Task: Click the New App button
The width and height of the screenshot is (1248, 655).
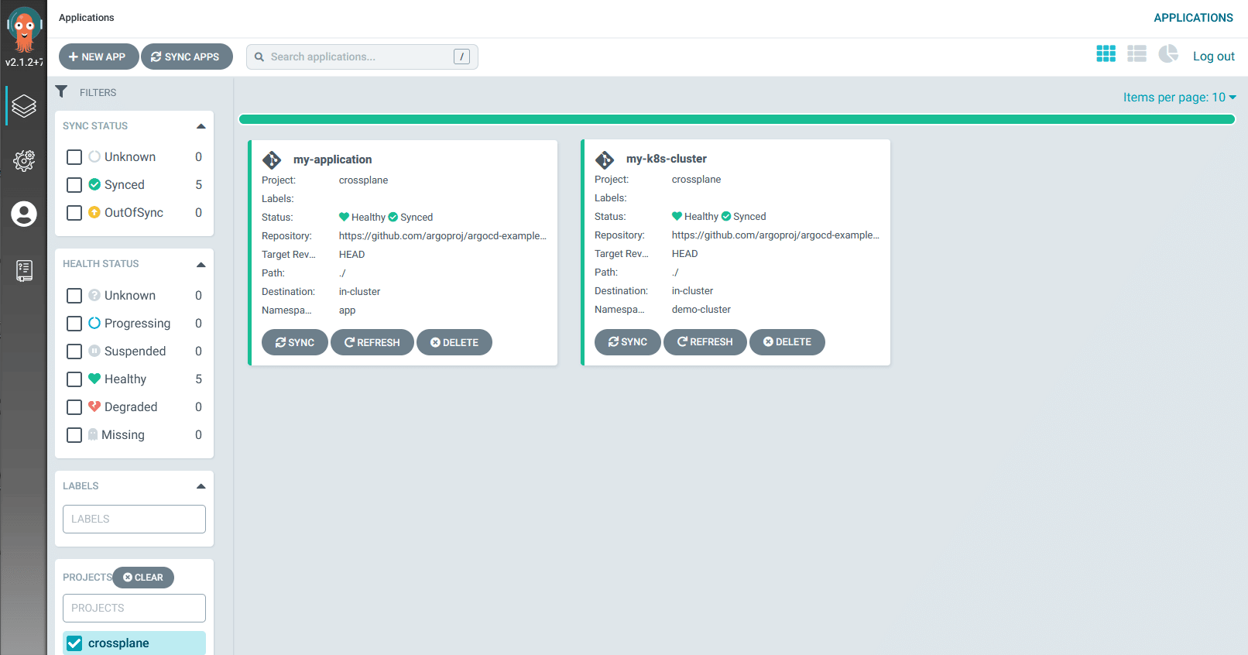Action: [x=98, y=57]
